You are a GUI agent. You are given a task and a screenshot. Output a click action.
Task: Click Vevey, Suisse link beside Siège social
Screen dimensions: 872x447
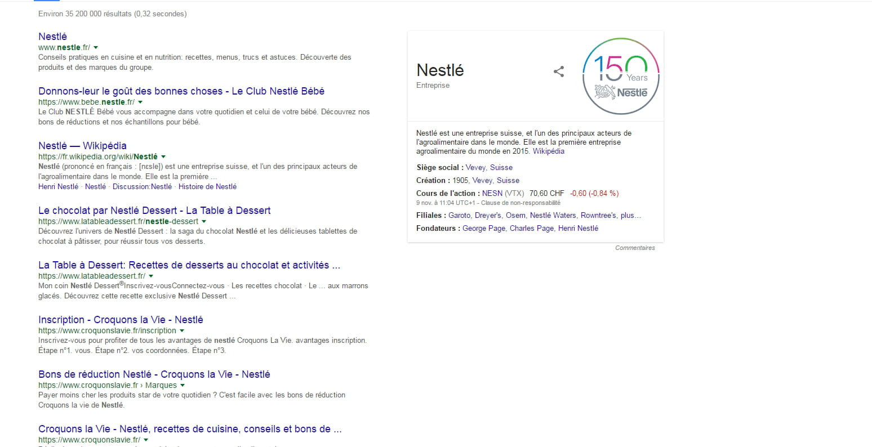click(489, 168)
